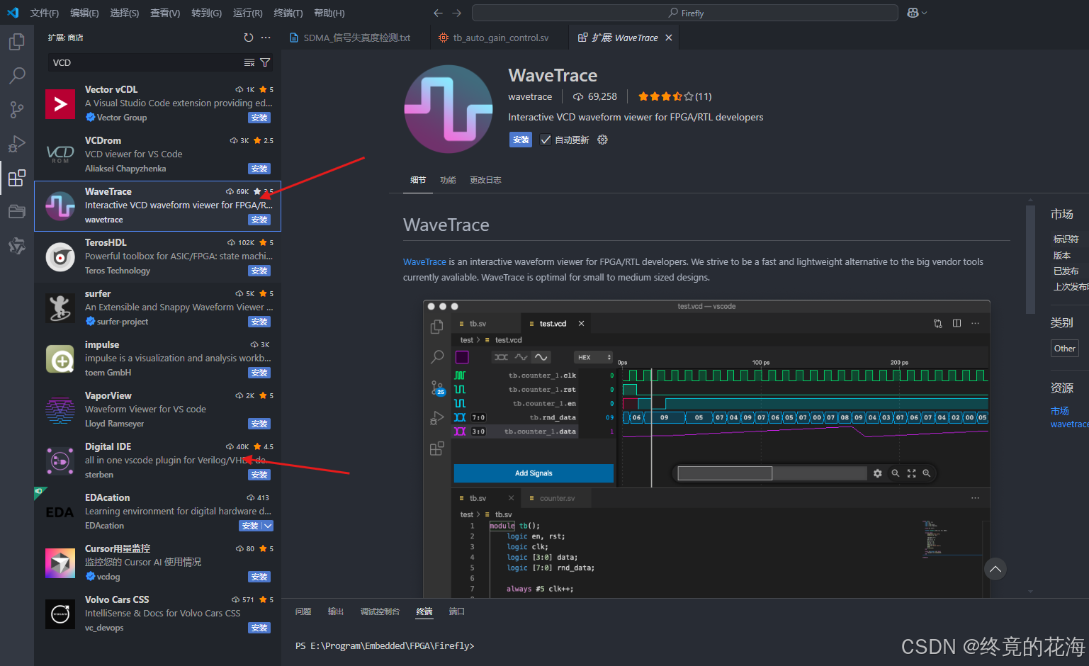Switch to 调试控制台 panel tab

(x=380, y=611)
